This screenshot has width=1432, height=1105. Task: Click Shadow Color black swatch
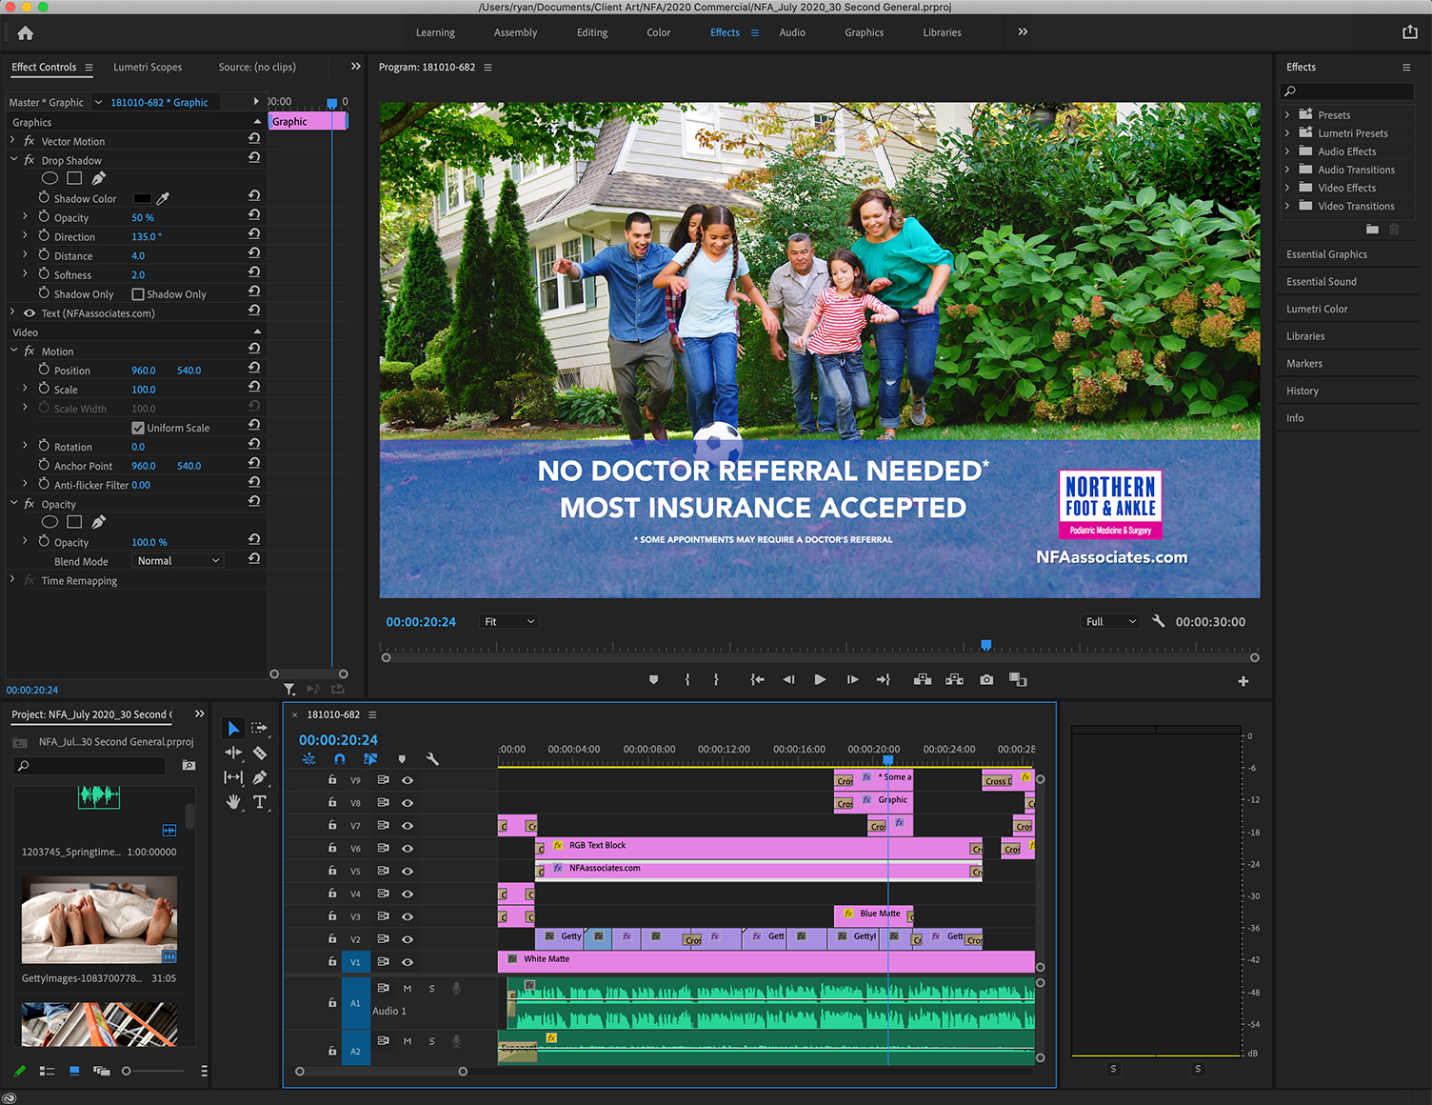coord(142,198)
